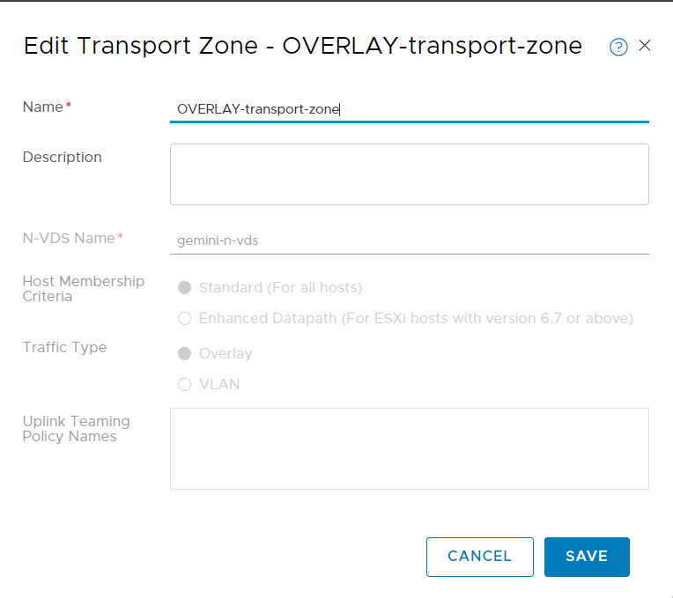Click the N-VDS Name field
Screen dimensions: 673x598
(x=409, y=240)
